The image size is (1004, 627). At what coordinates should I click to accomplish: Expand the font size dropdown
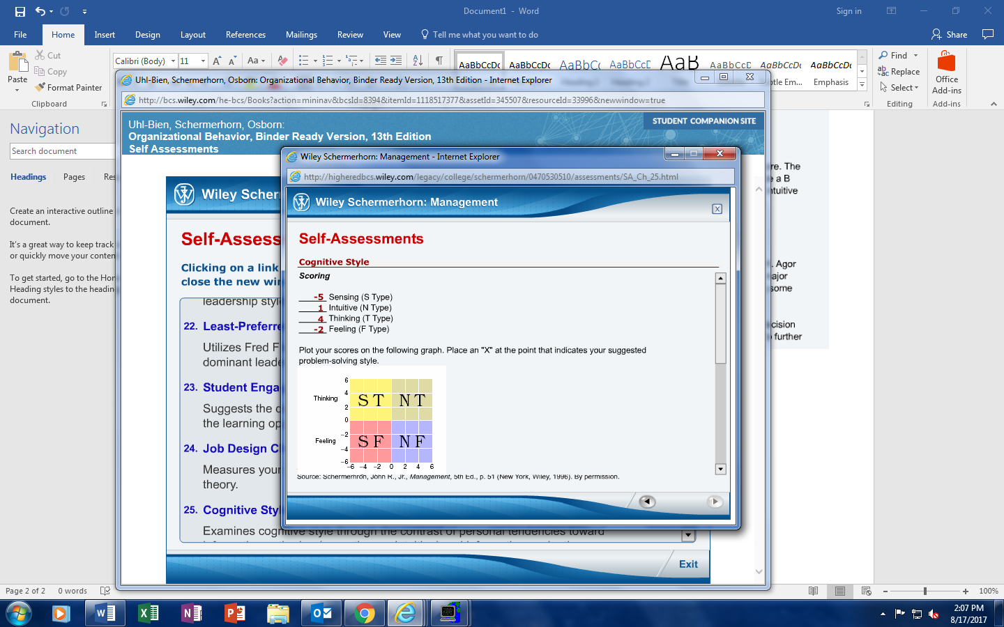203,61
